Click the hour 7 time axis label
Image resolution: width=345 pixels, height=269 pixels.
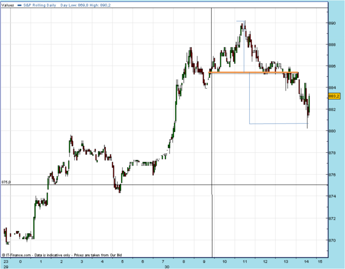click(x=163, y=262)
